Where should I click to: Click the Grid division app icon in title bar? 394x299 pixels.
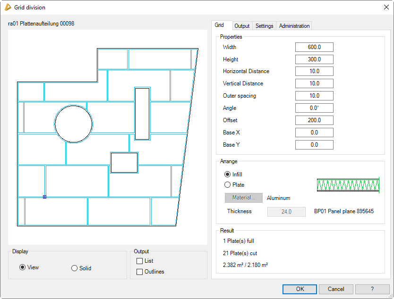(8, 8)
